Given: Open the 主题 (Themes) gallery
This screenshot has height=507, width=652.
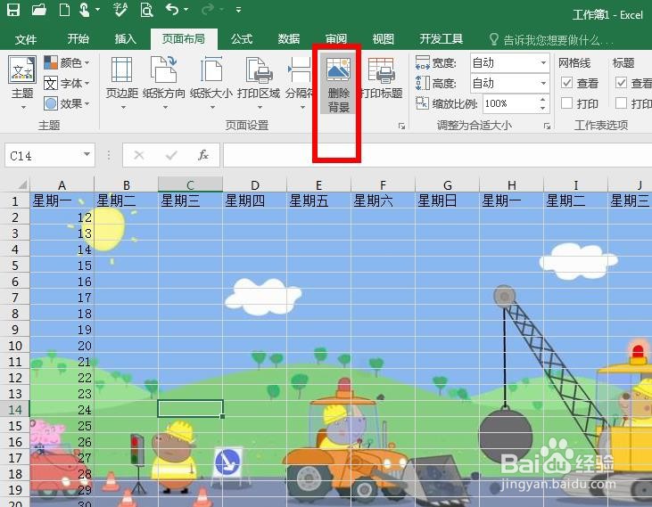Looking at the screenshot, I should coord(22,82).
